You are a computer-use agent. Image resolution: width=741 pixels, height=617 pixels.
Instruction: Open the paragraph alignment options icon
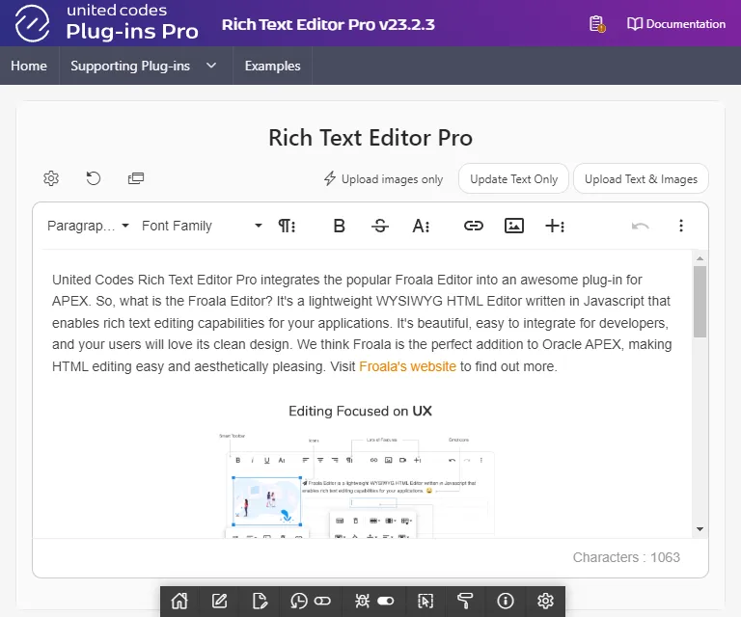[287, 226]
